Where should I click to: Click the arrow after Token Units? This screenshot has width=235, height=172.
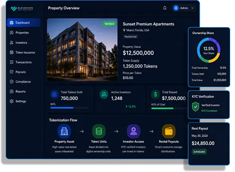(116, 131)
